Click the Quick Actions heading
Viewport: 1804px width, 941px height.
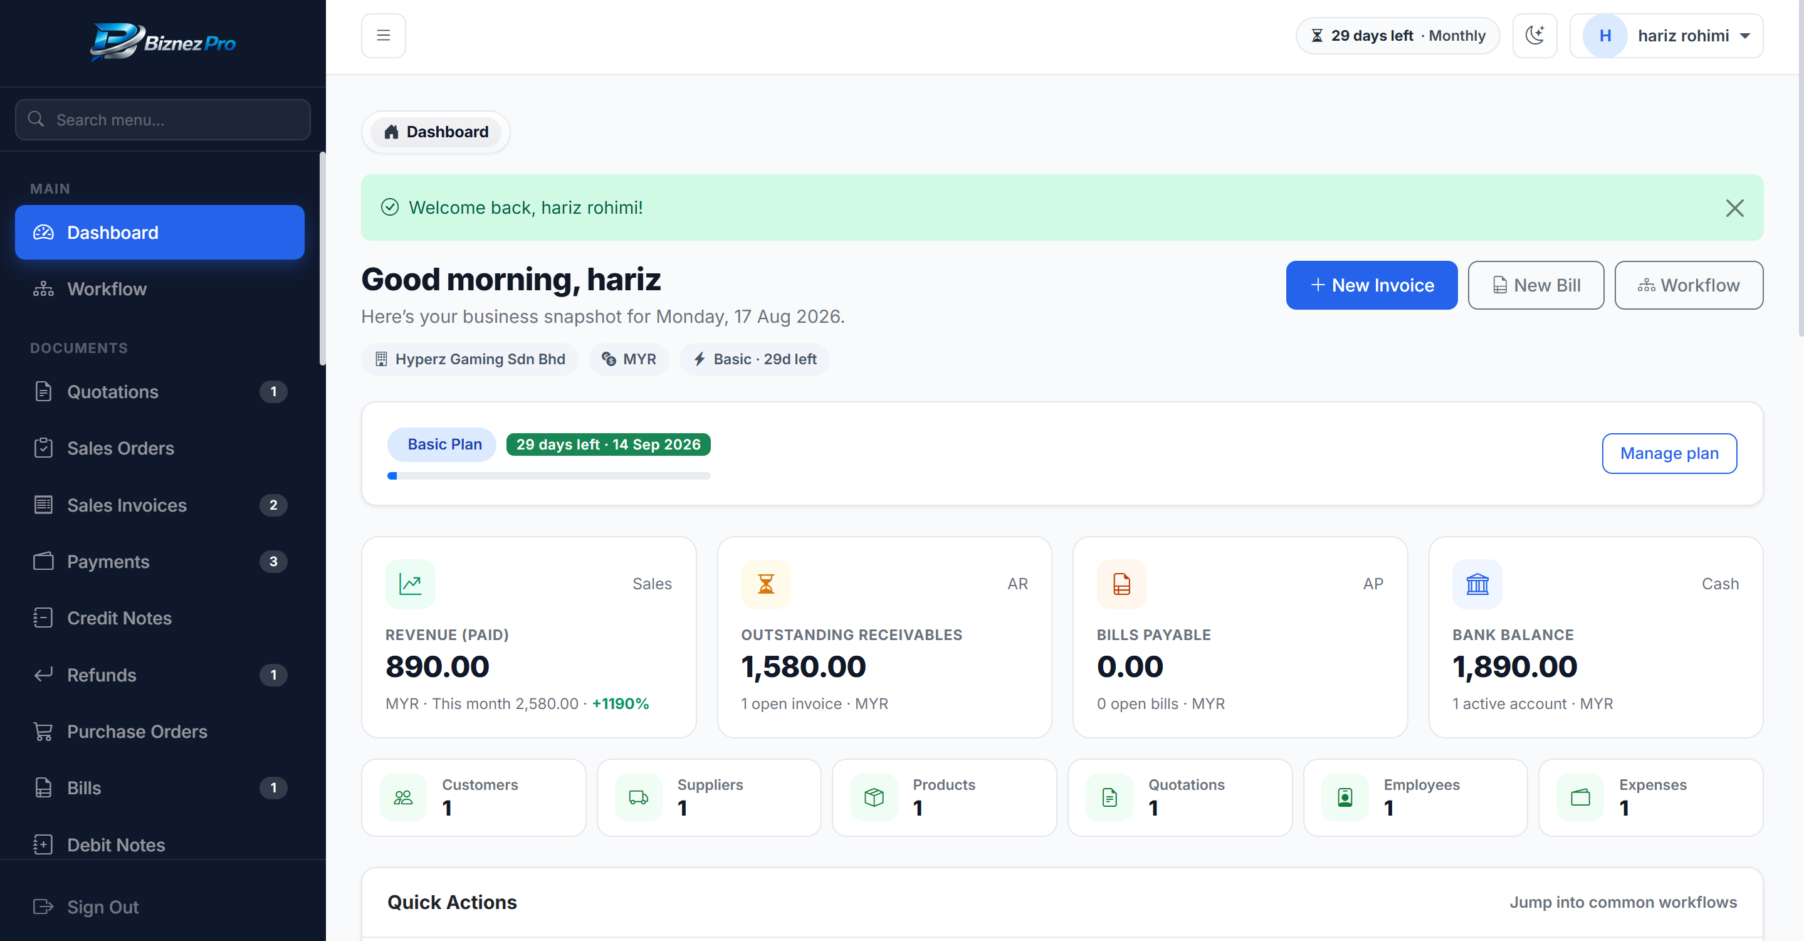click(x=452, y=902)
